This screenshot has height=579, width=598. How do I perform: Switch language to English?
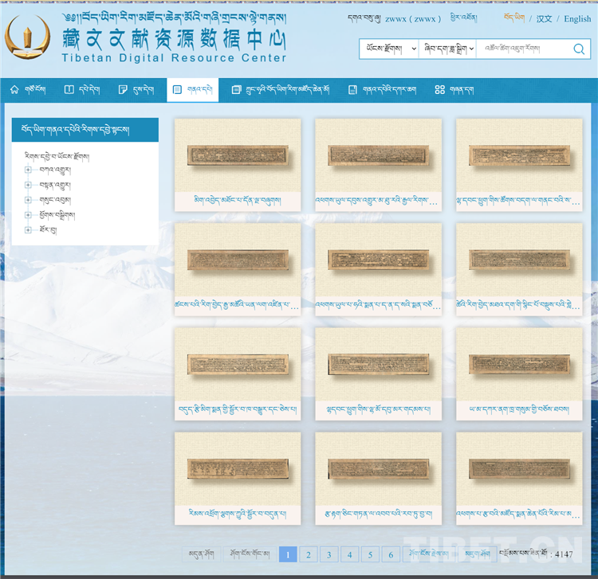[577, 18]
